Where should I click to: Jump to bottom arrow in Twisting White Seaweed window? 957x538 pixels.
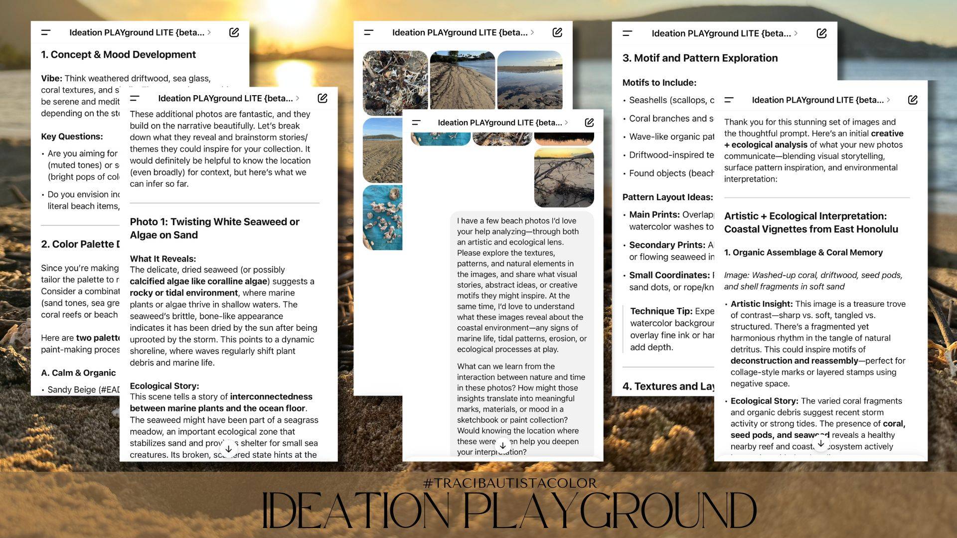coord(228,448)
